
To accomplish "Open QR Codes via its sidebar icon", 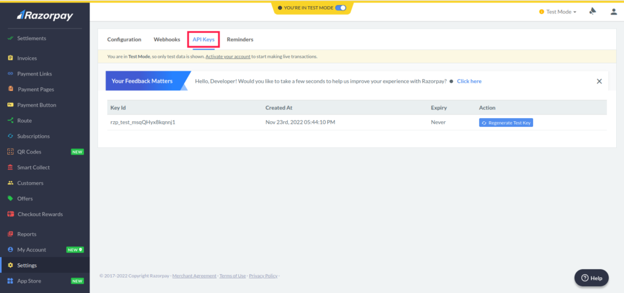I will (10, 152).
